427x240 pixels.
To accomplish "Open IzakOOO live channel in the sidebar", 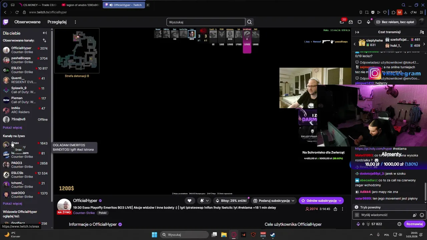I will [x=25, y=195].
